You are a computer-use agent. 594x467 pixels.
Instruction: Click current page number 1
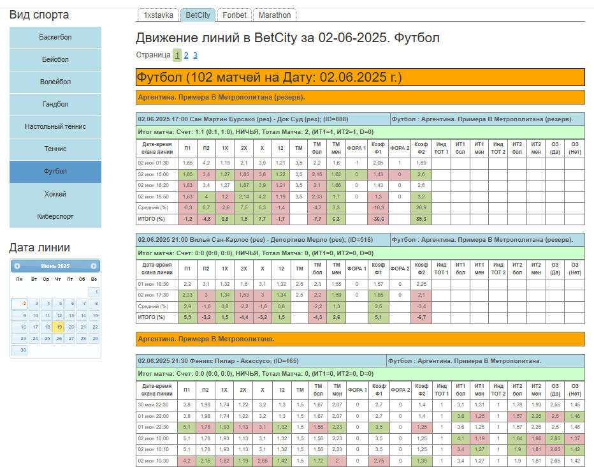tap(177, 56)
